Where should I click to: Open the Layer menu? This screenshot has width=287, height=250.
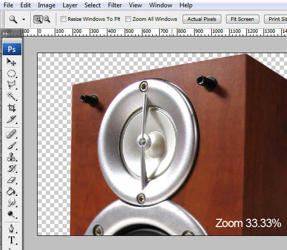70,5
